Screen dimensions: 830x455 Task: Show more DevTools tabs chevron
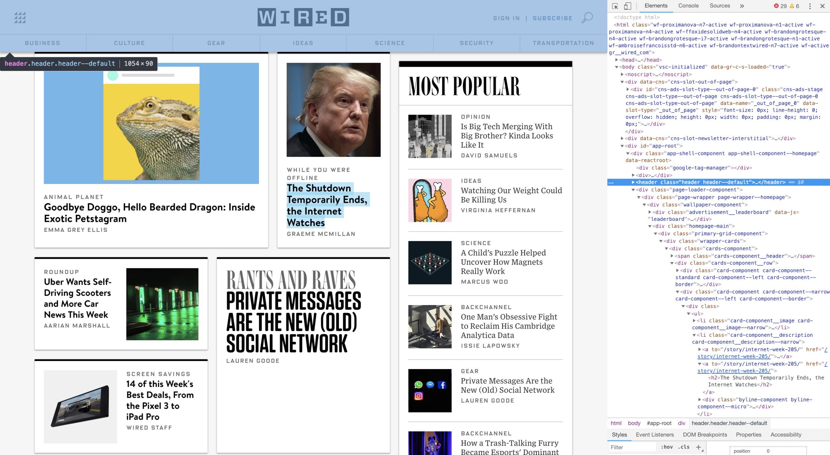pos(742,6)
